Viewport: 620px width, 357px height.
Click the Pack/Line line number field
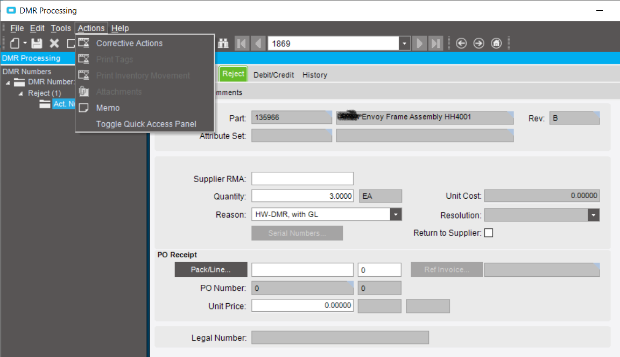379,270
